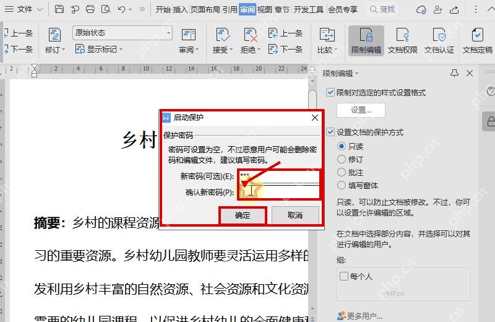Pin the 限制编辑 side panel

coord(454,73)
